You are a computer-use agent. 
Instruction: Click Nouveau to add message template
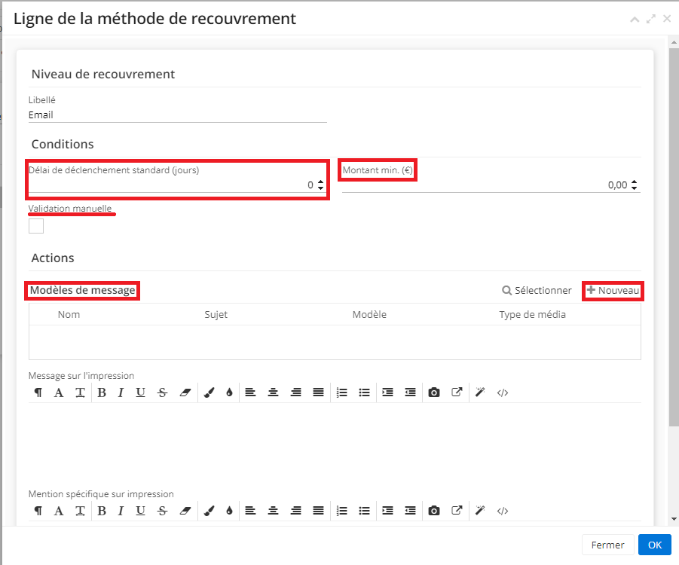613,291
